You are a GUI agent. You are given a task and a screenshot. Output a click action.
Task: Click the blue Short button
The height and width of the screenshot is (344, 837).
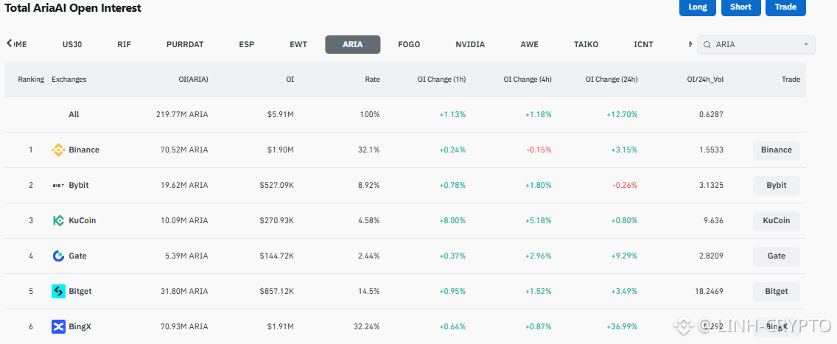741,7
